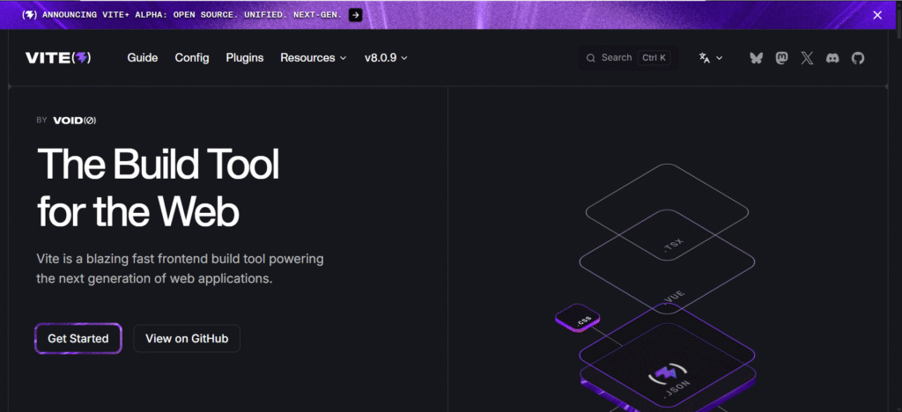
Task: Visit the X (Twitter) profile icon
Action: coord(807,58)
